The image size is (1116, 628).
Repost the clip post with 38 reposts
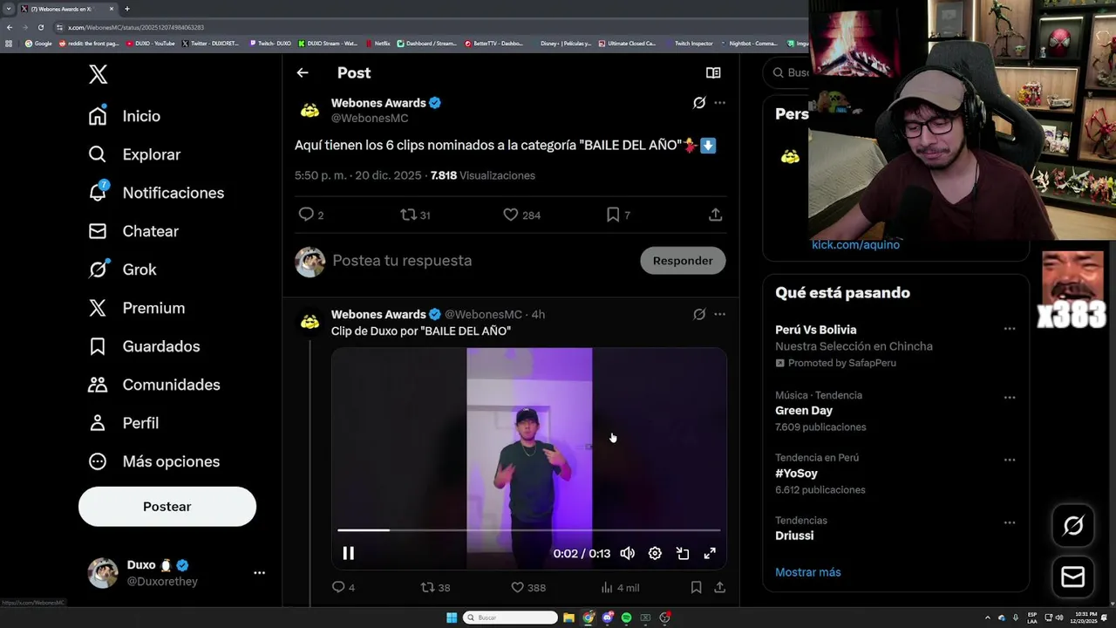tap(435, 588)
